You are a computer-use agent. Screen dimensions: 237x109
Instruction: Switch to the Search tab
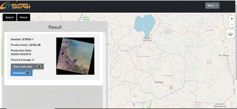click(x=9, y=17)
